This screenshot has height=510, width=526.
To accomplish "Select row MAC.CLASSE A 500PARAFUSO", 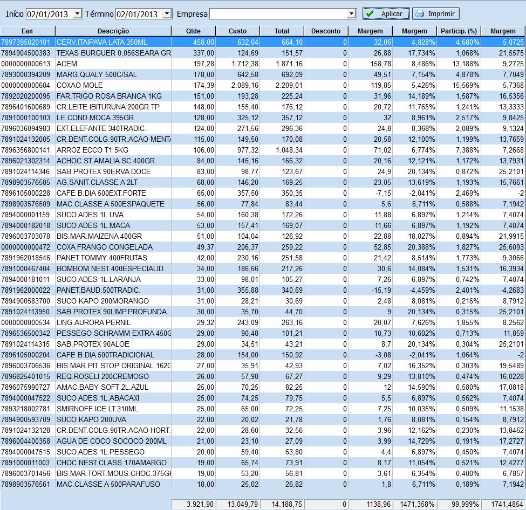I will coord(262,484).
